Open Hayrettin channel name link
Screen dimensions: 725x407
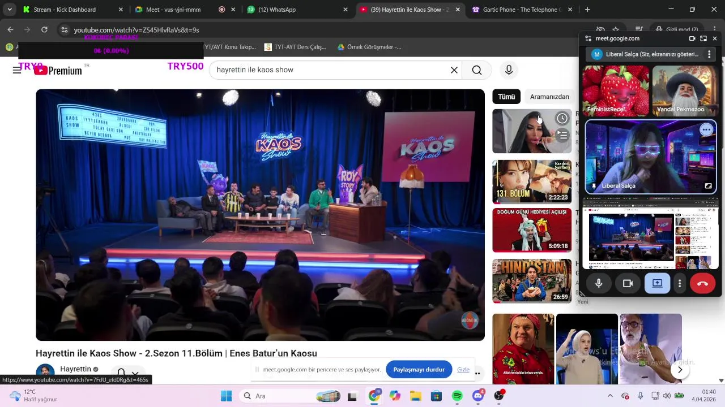[75, 369]
